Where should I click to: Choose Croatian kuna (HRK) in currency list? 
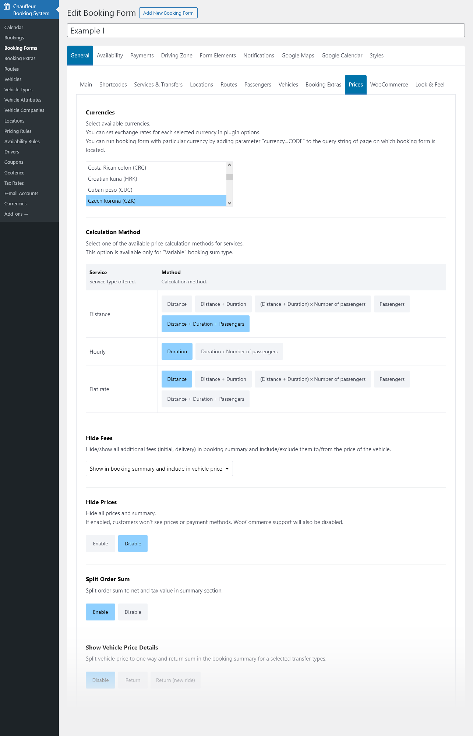[x=156, y=179]
